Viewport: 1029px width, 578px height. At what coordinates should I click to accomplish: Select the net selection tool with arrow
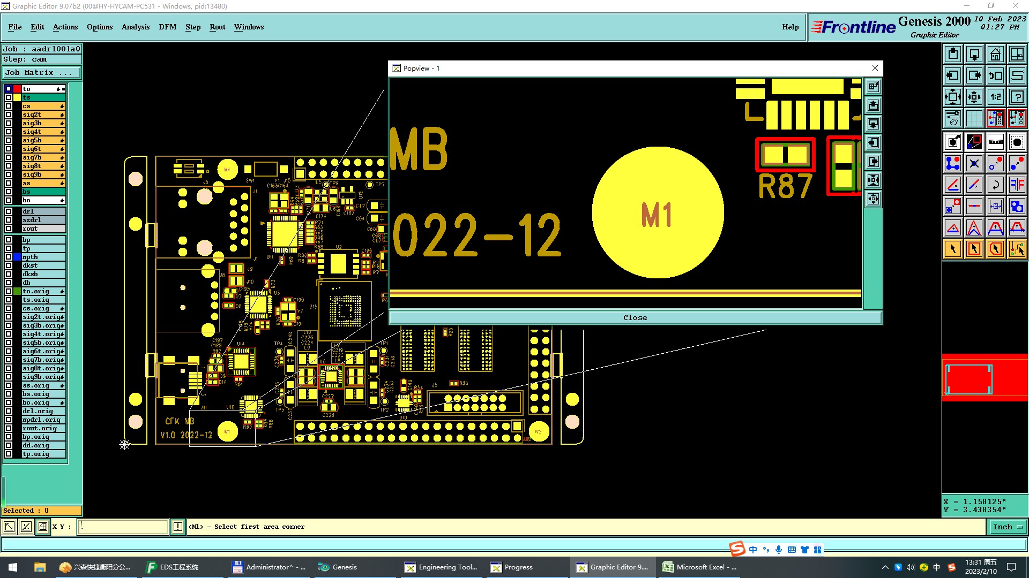[1017, 249]
